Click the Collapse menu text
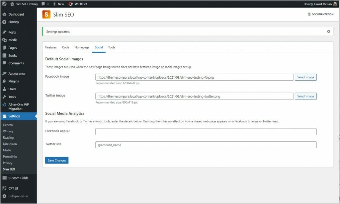340x204 pixels. point(18,196)
